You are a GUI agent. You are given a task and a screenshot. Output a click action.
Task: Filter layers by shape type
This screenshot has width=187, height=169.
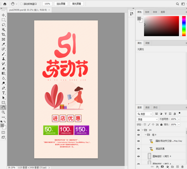click(x=170, y=114)
